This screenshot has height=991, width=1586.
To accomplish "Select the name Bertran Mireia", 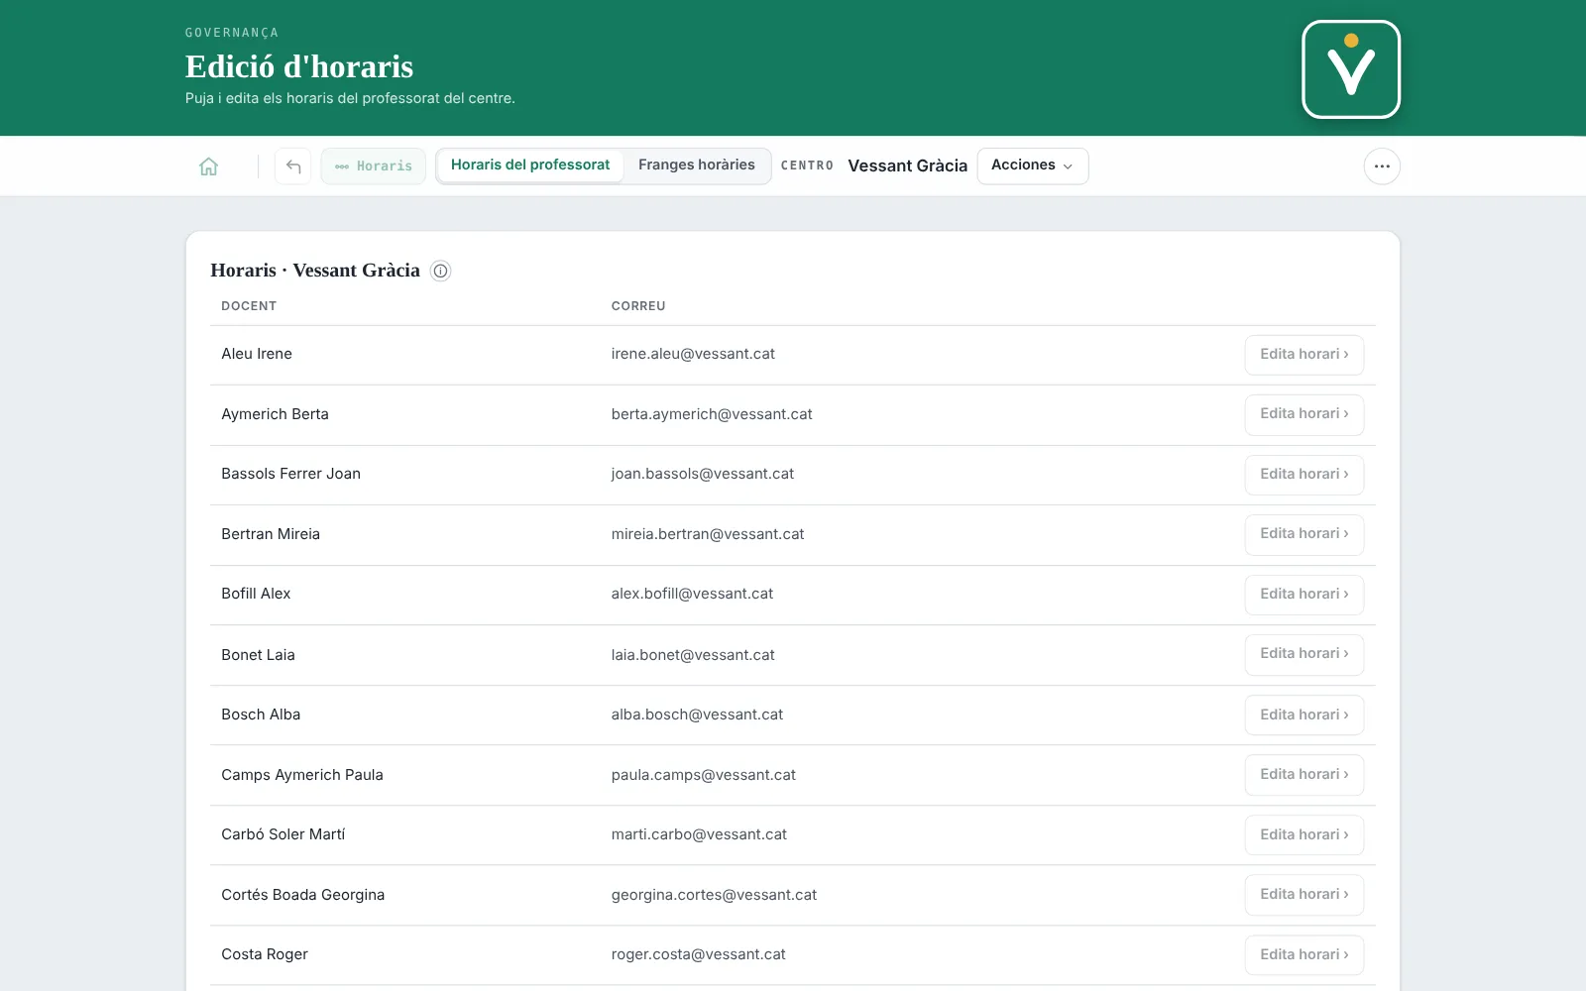I will click(x=271, y=534).
